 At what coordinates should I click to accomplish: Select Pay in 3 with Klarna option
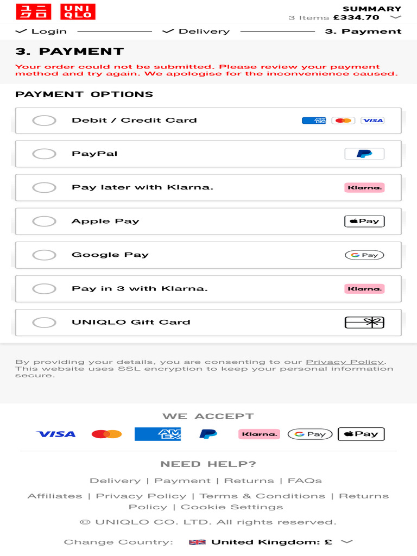(44, 289)
